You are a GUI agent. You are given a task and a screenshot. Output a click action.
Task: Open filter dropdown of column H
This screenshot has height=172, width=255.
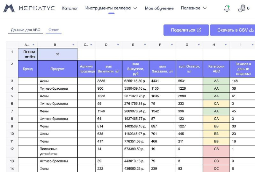(x=226, y=45)
